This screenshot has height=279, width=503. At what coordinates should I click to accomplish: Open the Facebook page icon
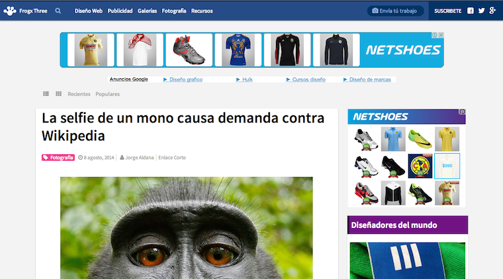tap(471, 11)
